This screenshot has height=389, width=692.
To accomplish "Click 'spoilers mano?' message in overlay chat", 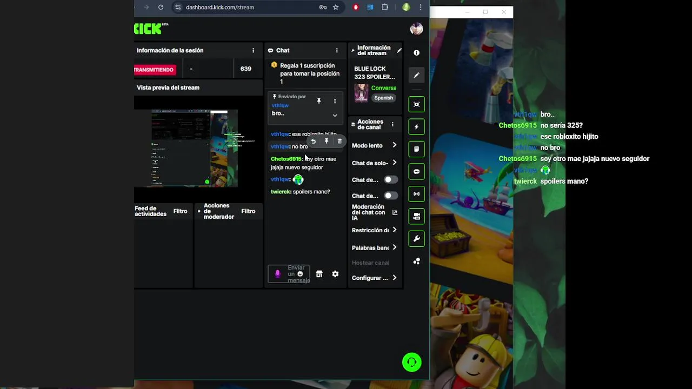I will [x=564, y=181].
